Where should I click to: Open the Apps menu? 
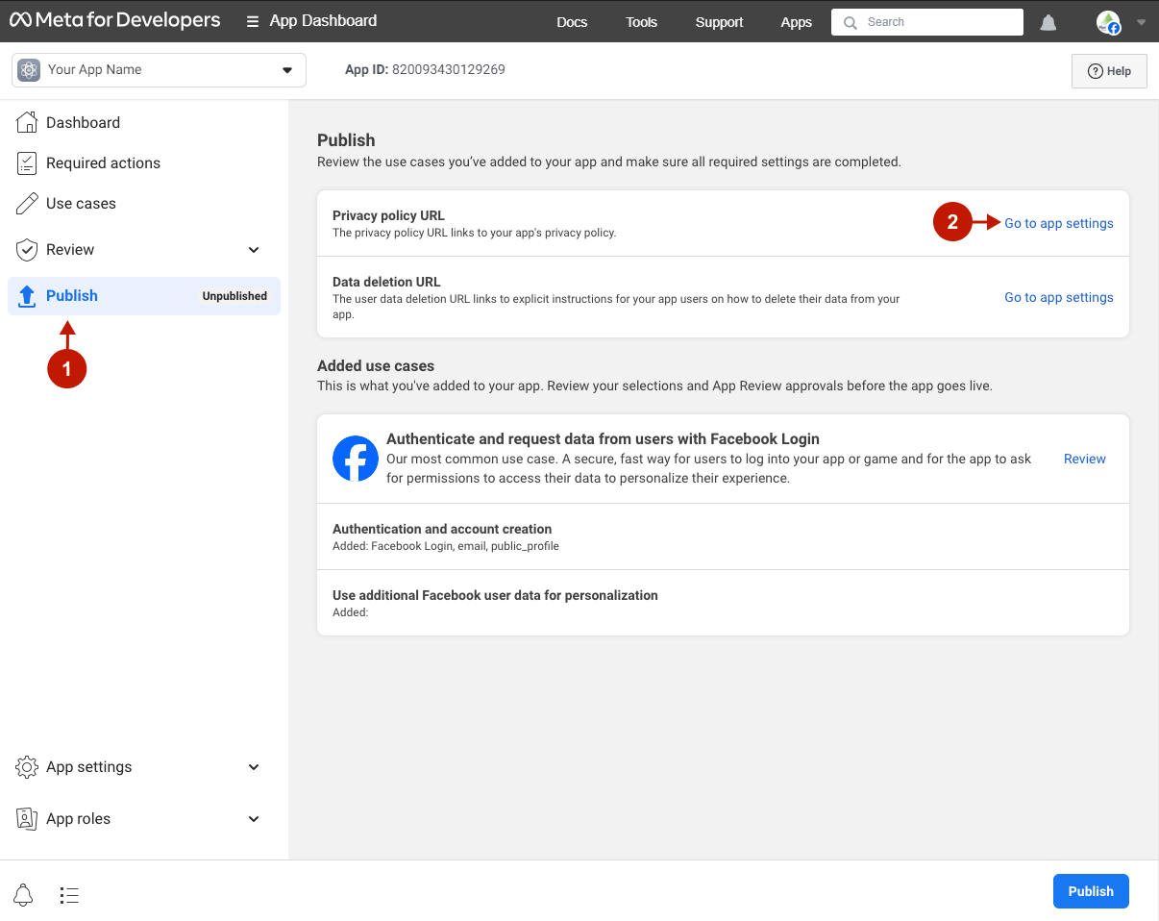[x=797, y=22]
